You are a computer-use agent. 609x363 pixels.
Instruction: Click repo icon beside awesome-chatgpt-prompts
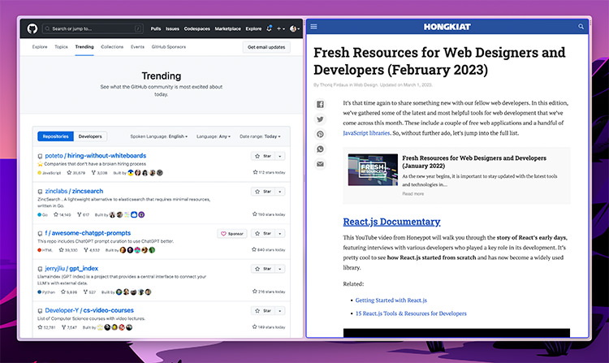40,233
